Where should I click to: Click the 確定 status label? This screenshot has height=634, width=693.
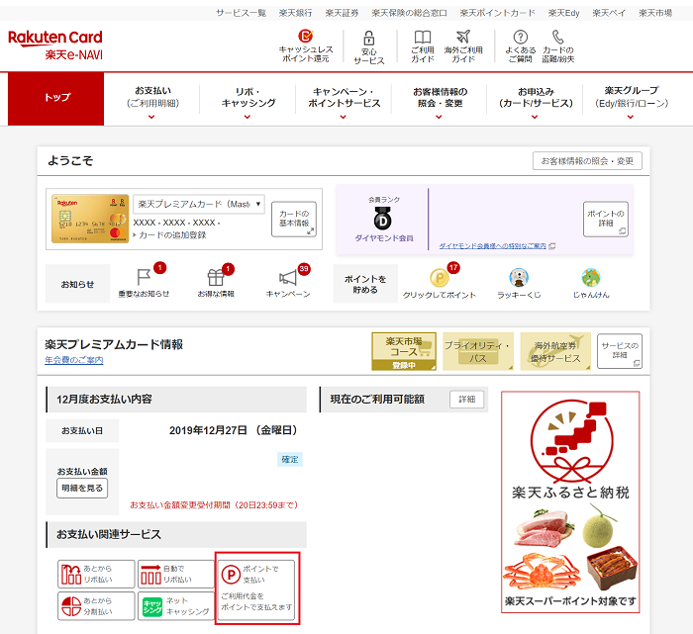point(290,459)
